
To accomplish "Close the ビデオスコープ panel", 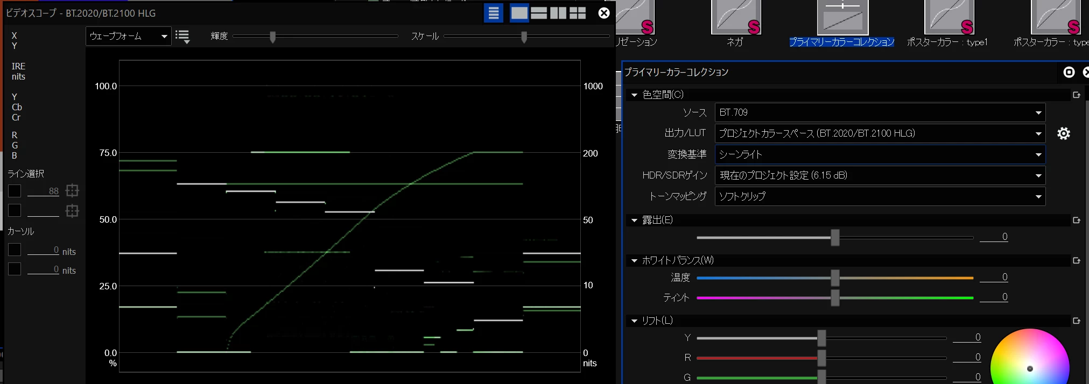I will pyautogui.click(x=604, y=13).
